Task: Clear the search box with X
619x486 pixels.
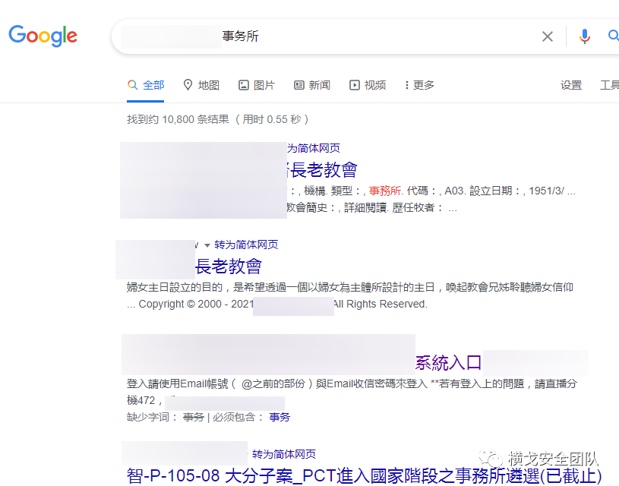Action: coord(547,36)
